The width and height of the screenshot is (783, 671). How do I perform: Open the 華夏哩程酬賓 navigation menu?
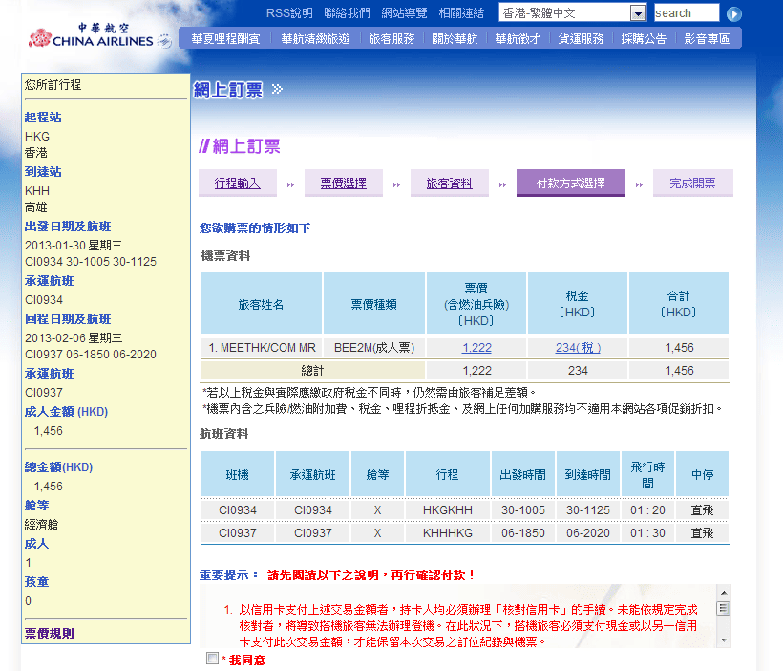click(x=224, y=39)
